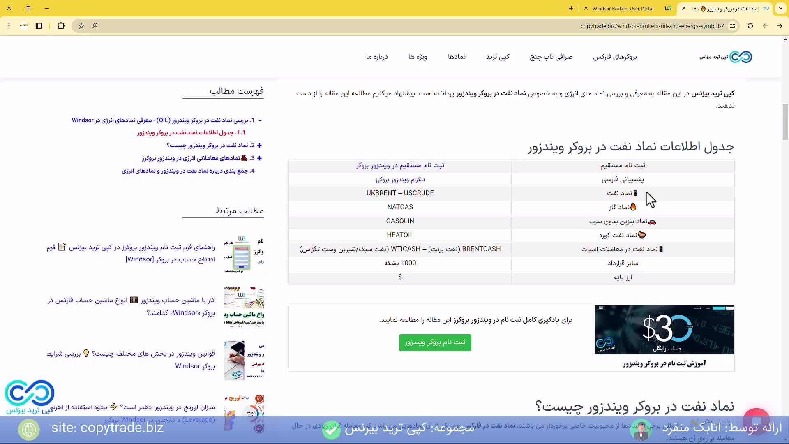The image size is (789, 444).
Task: Reload the page with the refresh icon
Action: (x=750, y=26)
